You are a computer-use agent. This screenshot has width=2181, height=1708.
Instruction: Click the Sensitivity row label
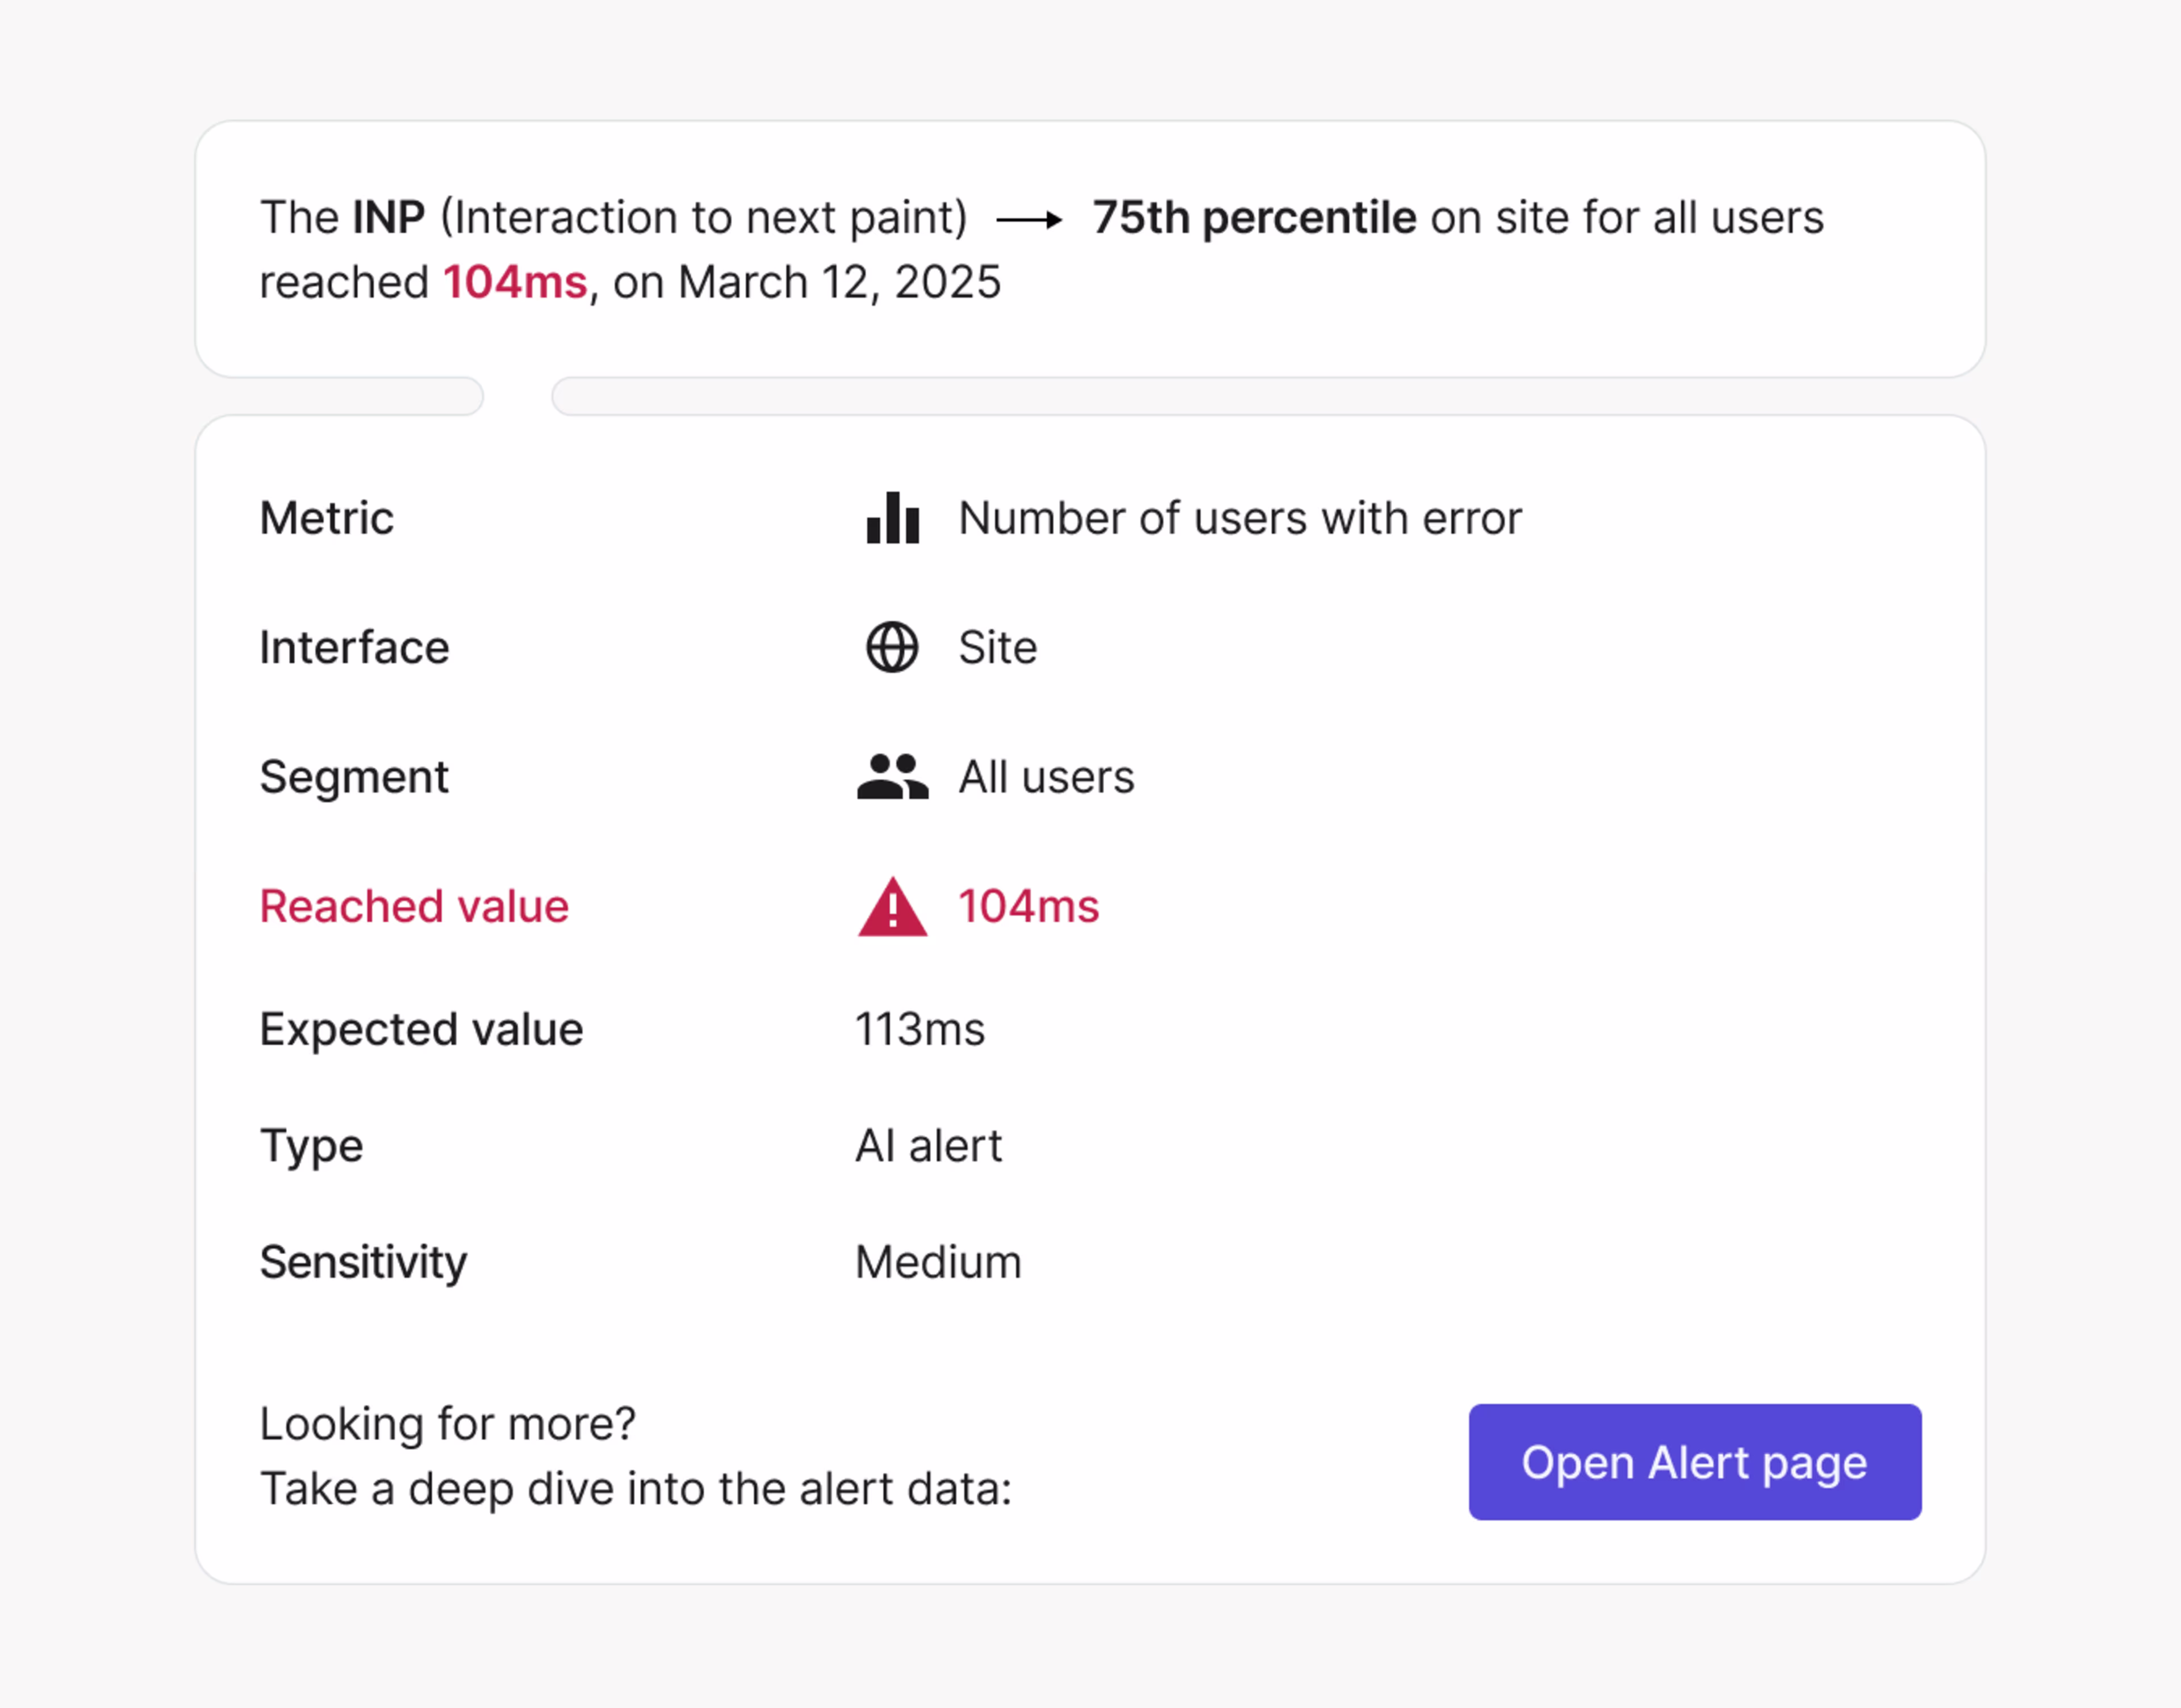coord(363,1262)
